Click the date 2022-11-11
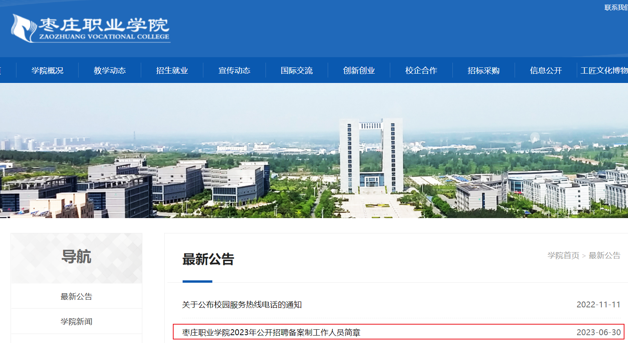 599,305
